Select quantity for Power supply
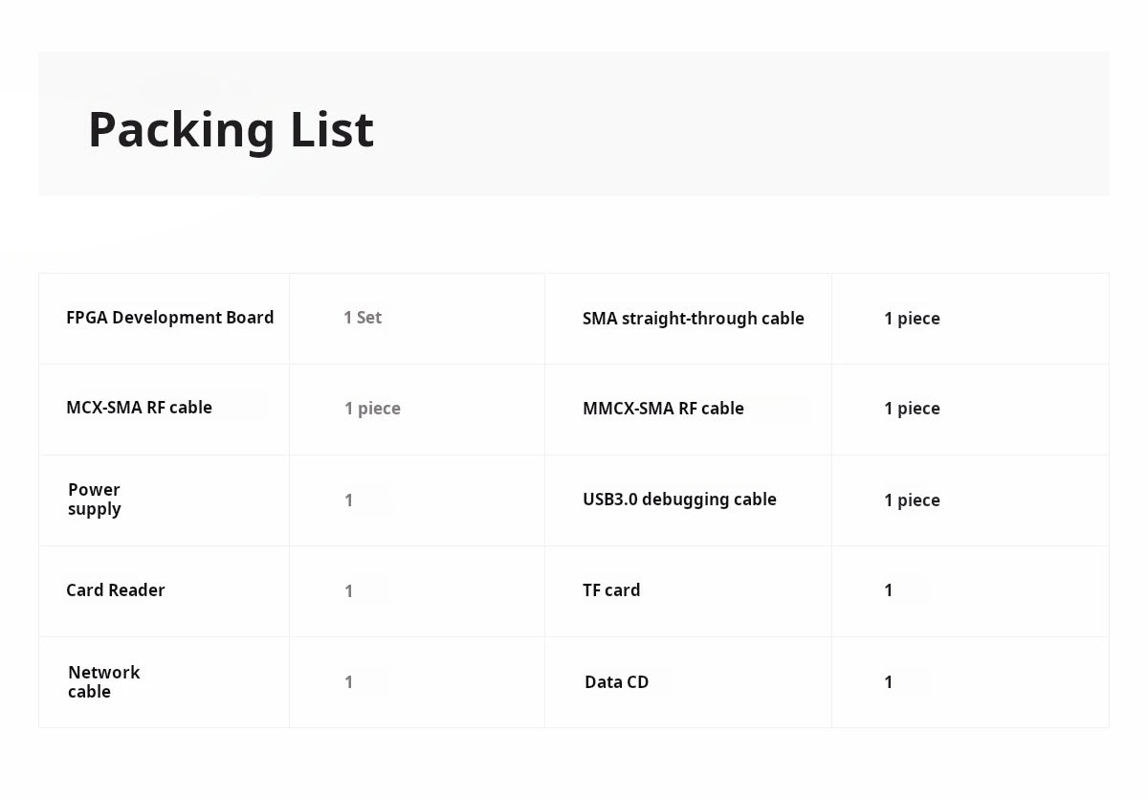The image size is (1148, 800). pyautogui.click(x=349, y=500)
